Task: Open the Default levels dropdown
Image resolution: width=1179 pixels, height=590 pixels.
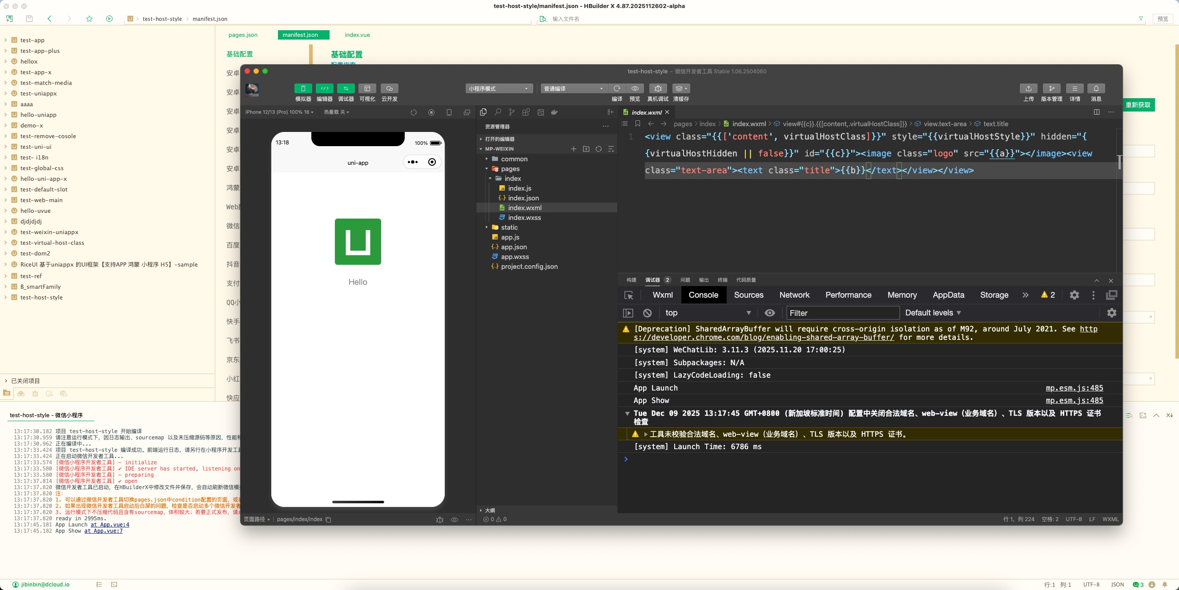Action: tap(933, 313)
